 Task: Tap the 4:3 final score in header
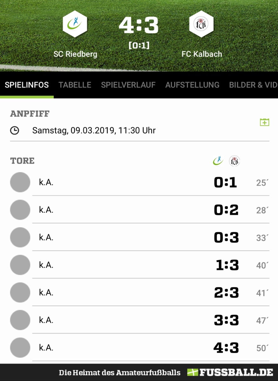[x=139, y=25]
